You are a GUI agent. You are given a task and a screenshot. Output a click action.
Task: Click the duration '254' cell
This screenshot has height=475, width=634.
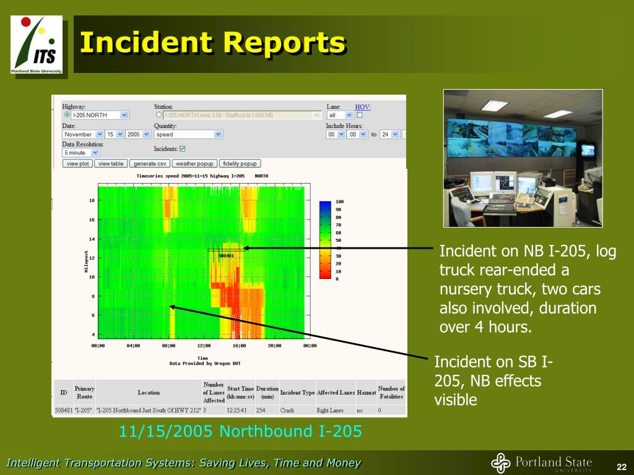point(261,410)
